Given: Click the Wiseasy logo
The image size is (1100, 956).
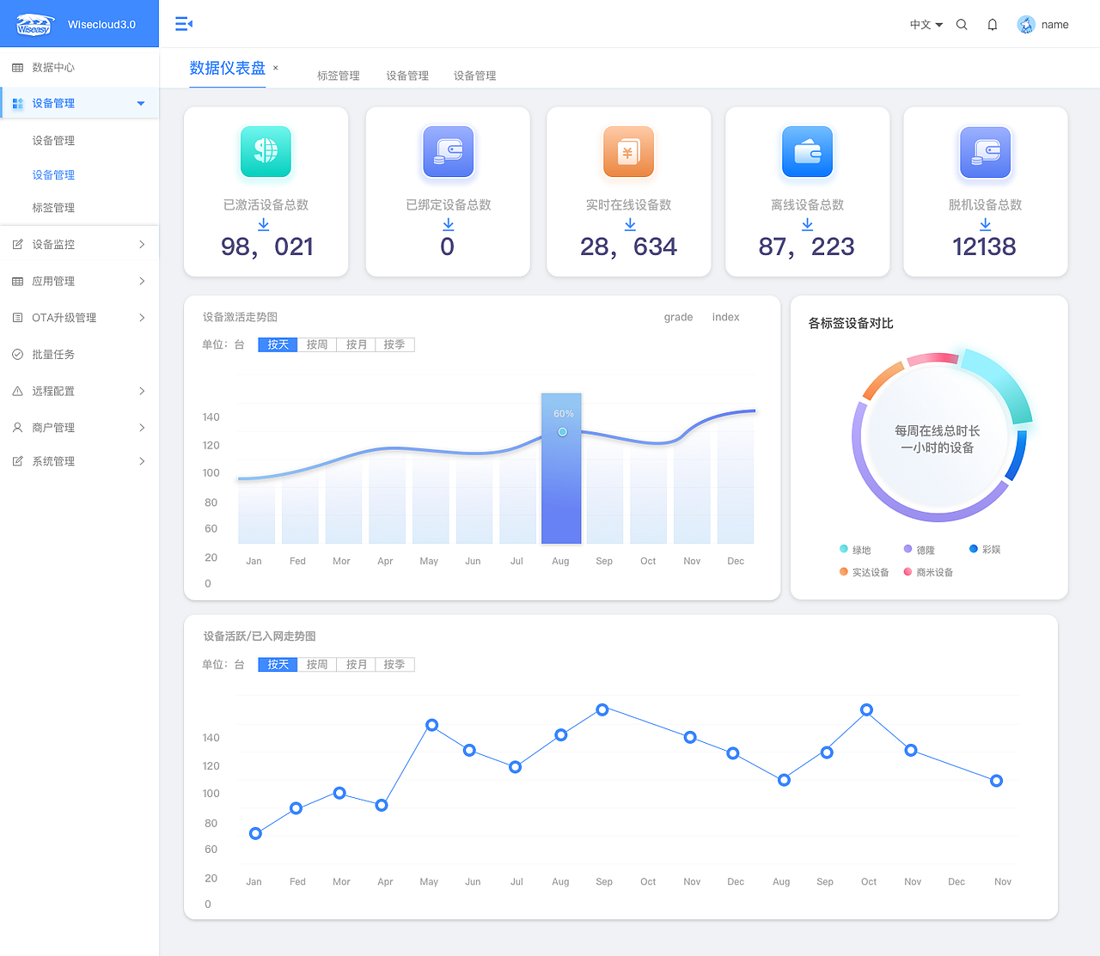Looking at the screenshot, I should click(x=34, y=24).
